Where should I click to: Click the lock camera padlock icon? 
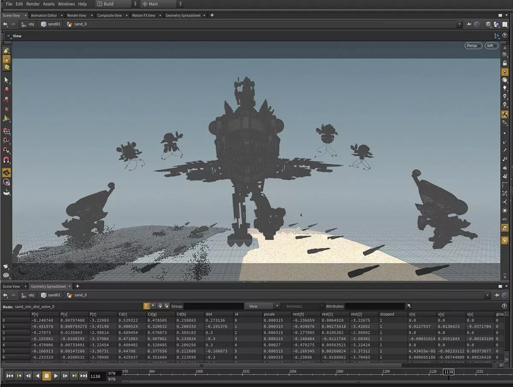coord(505,63)
